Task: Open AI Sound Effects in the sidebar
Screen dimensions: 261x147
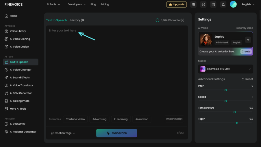Action: click(x=20, y=78)
